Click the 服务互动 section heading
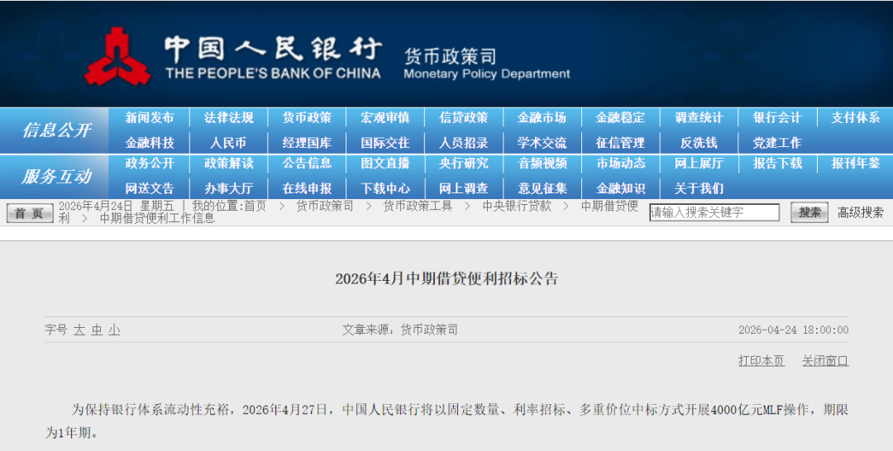 click(56, 176)
